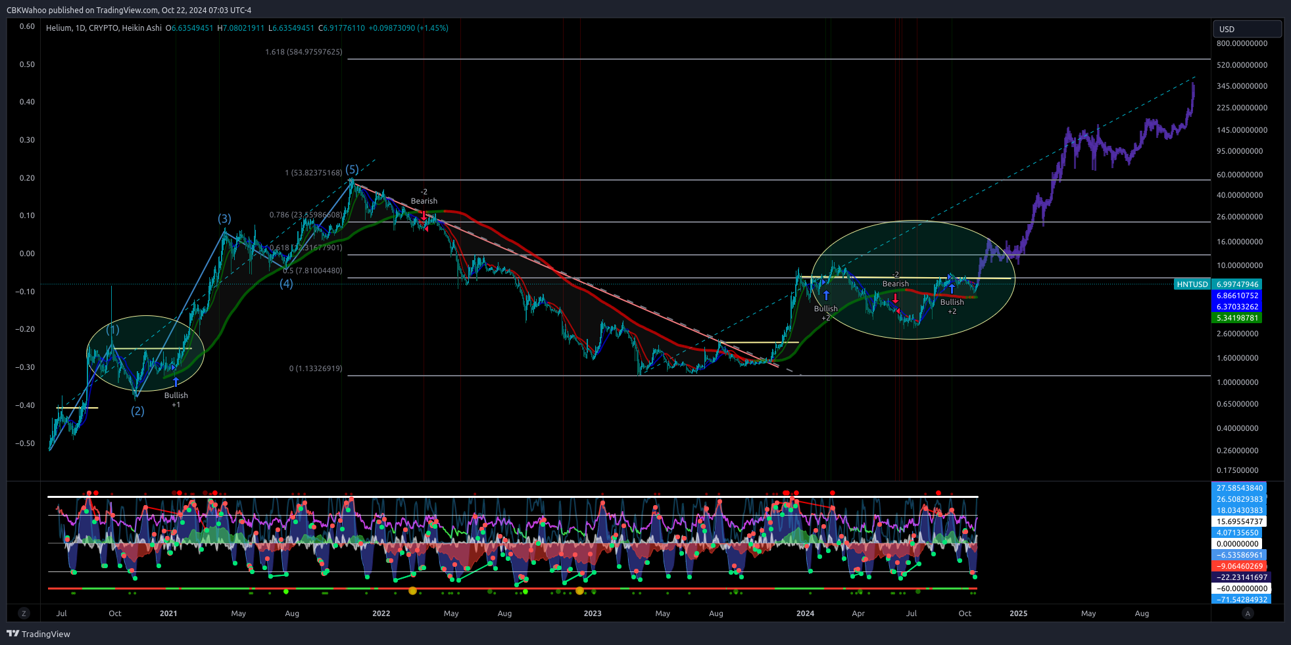Viewport: 1291px width, 645px height.
Task: Click the 1.00000000 price scale label
Action: pos(1238,382)
